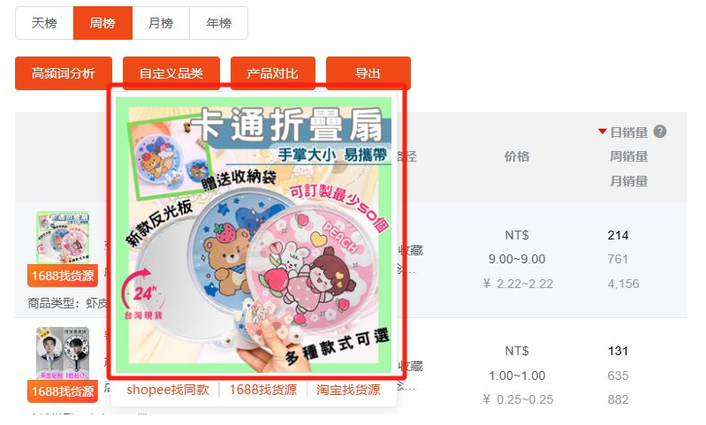Switch to the 天榜 tab
706x425 pixels.
click(44, 23)
